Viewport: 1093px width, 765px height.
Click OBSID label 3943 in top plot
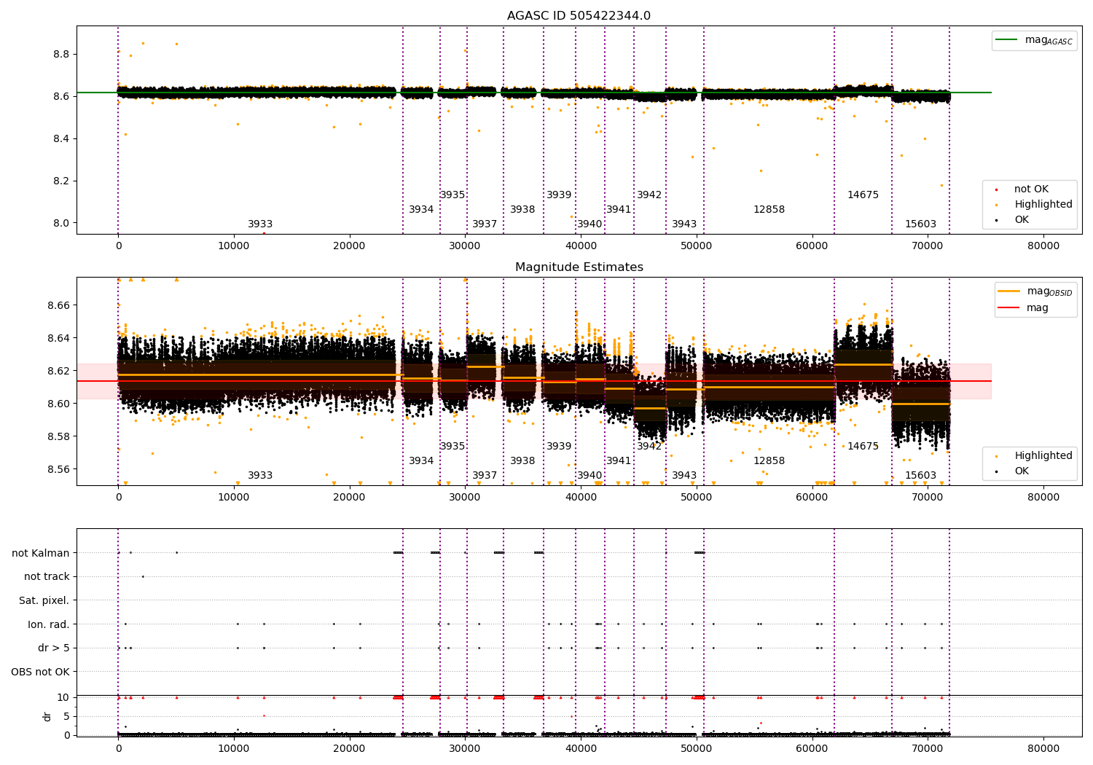coord(684,224)
